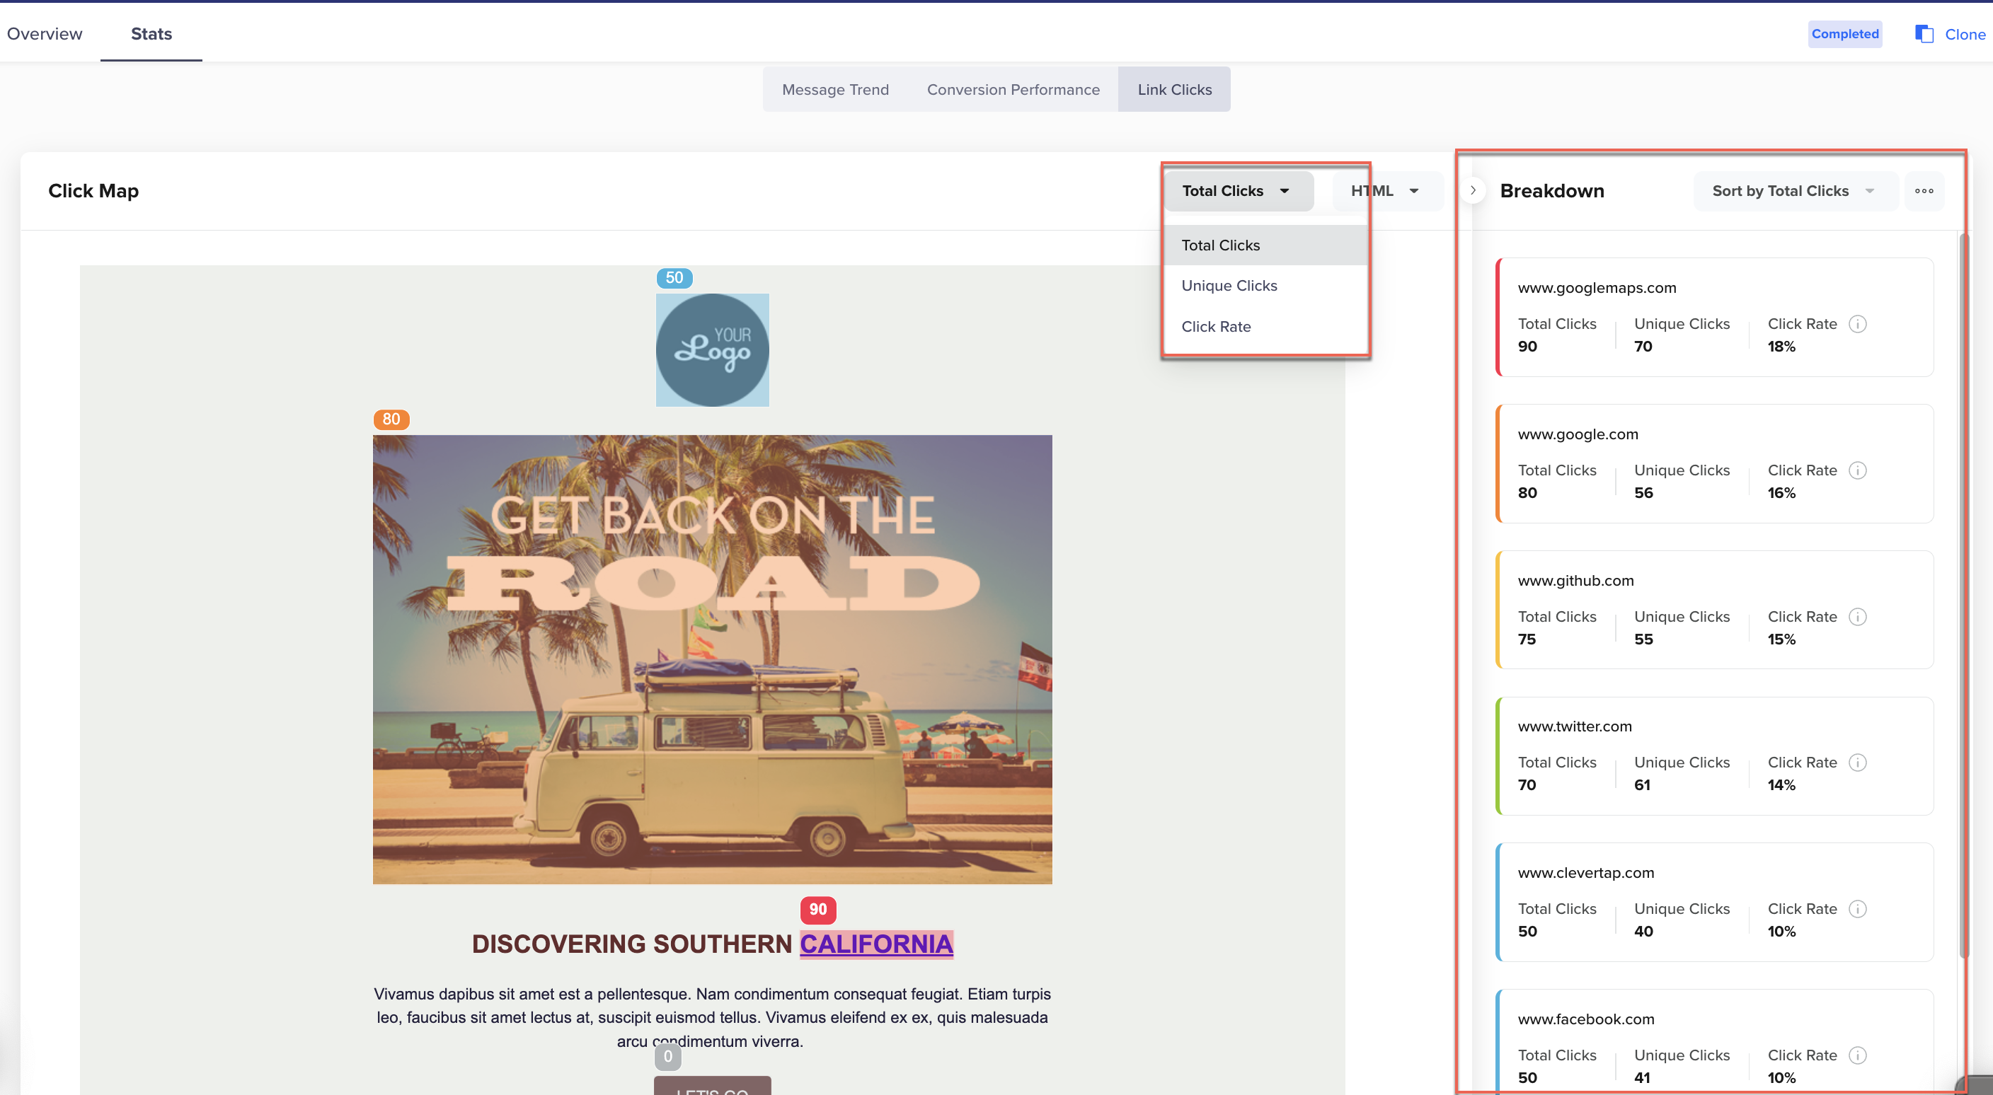
Task: Click info icon beside googlemaps Click Rate
Action: (x=1857, y=324)
